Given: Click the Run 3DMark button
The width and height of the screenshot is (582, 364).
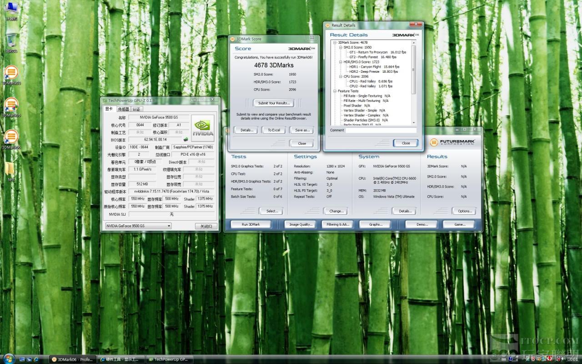Looking at the screenshot, I should point(251,224).
